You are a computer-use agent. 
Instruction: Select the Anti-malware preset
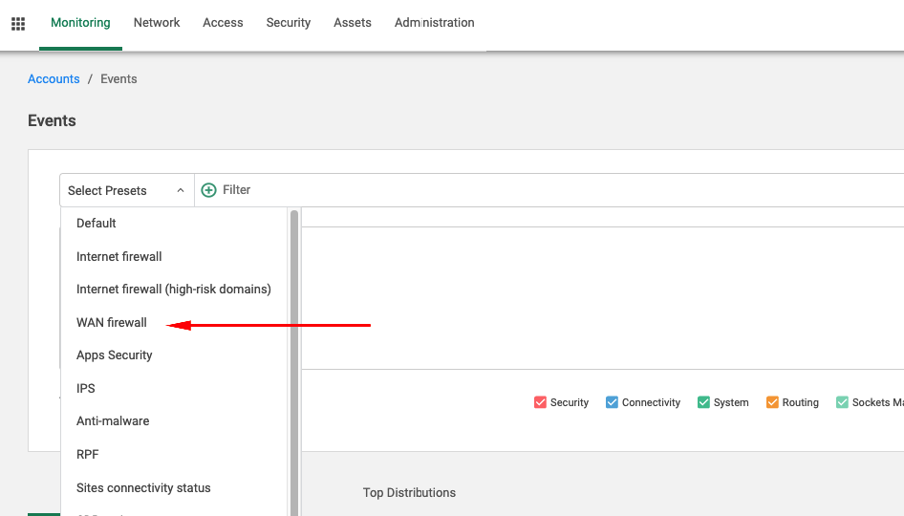[113, 420]
